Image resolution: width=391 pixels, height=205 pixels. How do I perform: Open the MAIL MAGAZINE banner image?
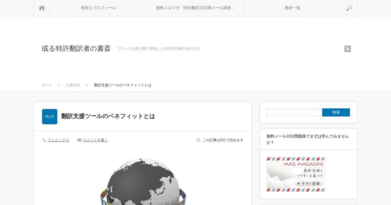pyautogui.click(x=296, y=174)
